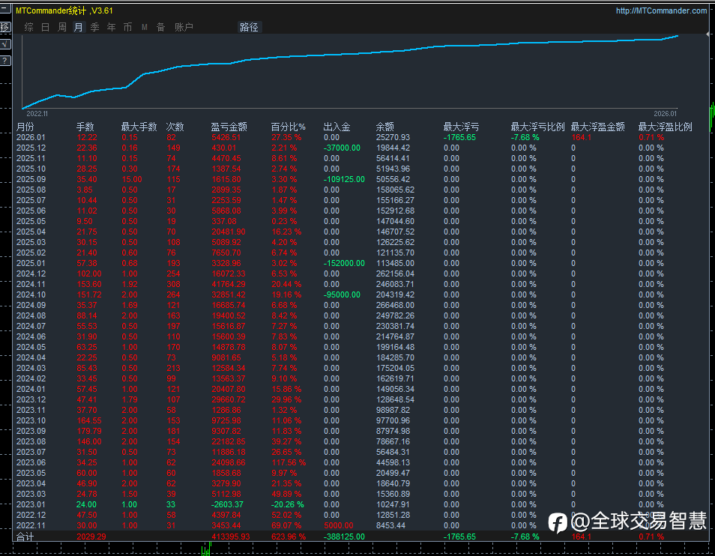Switch to the 季 quarterly tab
Image resolution: width=715 pixels, height=556 pixels.
[x=95, y=27]
